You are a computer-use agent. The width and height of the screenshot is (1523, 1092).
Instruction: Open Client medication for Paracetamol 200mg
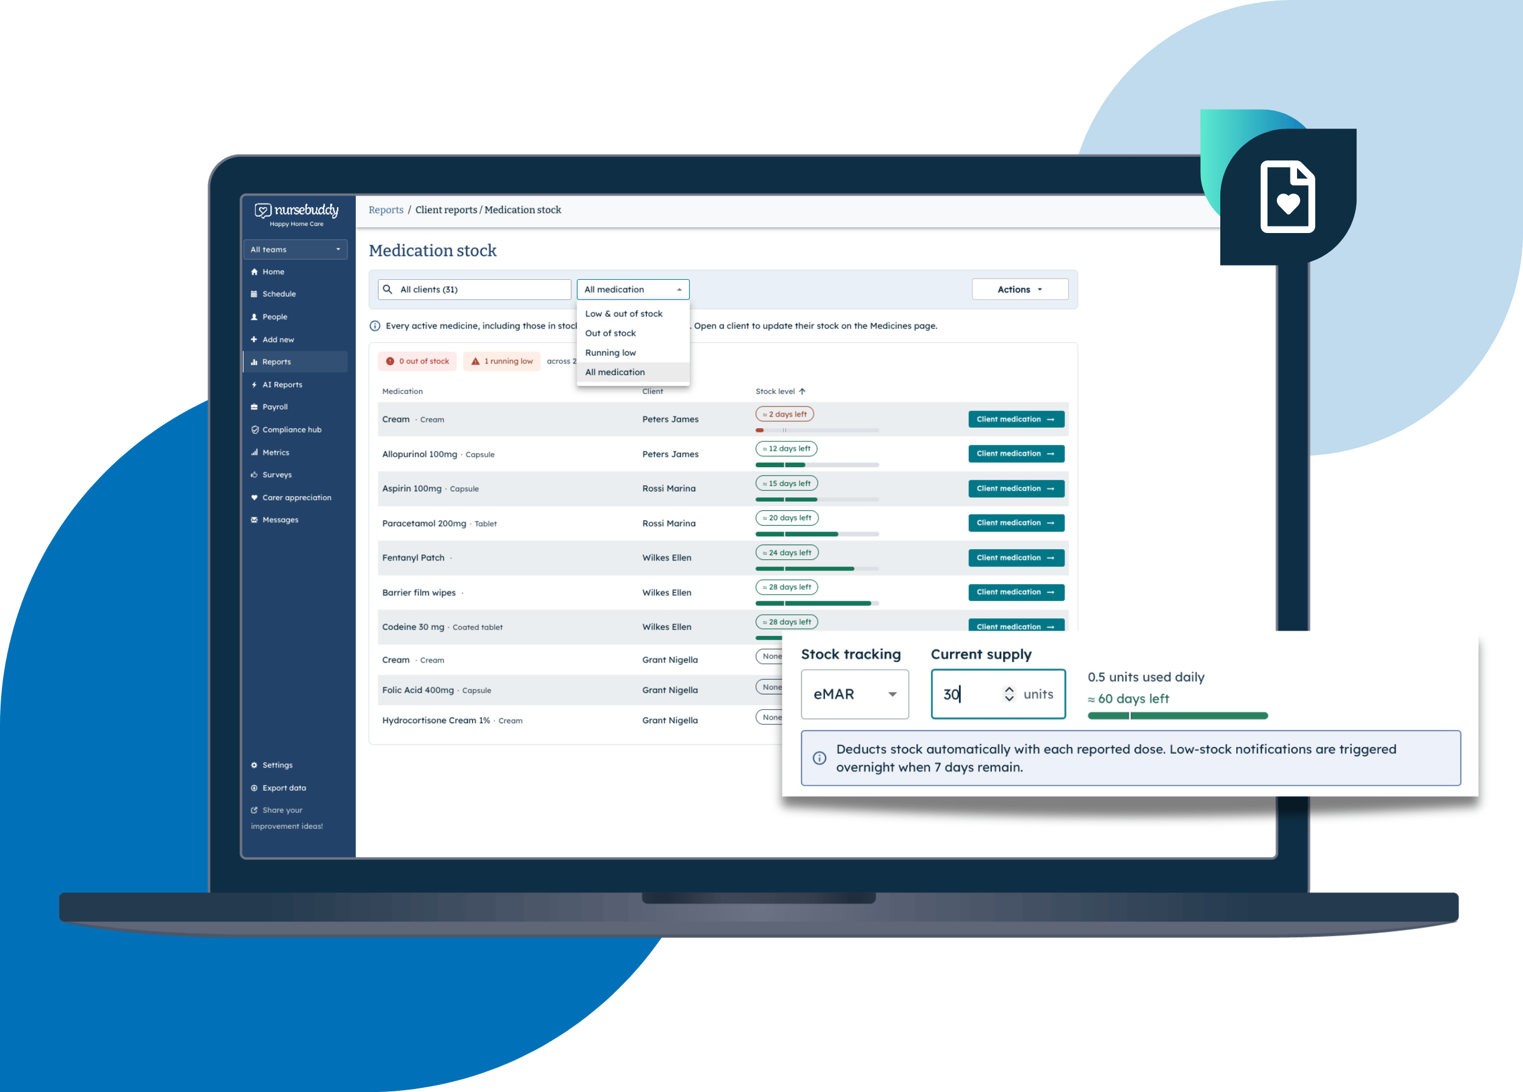pyautogui.click(x=1016, y=523)
